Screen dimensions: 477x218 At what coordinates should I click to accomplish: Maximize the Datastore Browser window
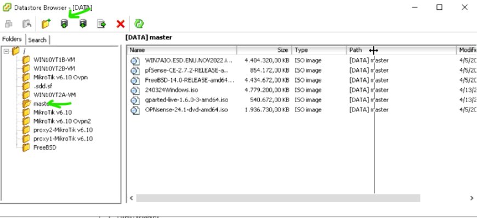(x=439, y=7)
